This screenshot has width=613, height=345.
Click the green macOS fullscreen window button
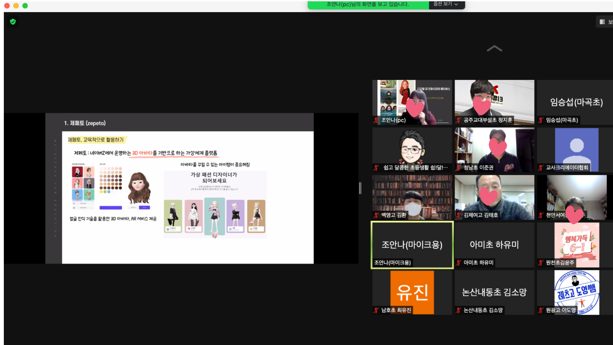coord(25,6)
